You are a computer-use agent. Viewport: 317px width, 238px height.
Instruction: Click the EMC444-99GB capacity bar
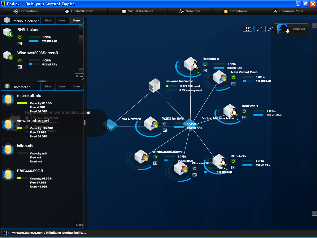point(22,178)
